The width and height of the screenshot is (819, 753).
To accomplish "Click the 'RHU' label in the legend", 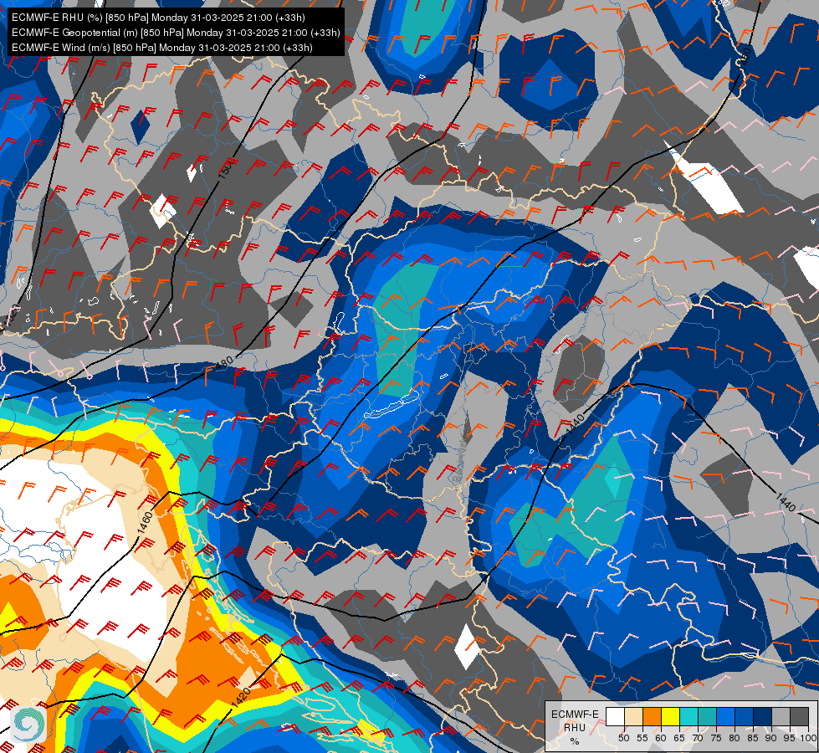I will (x=575, y=727).
